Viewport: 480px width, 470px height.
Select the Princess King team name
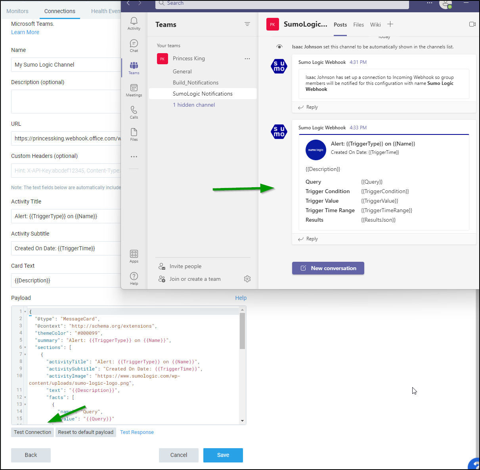click(x=189, y=58)
